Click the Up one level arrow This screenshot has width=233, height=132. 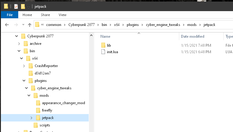pyautogui.click(x=30, y=25)
